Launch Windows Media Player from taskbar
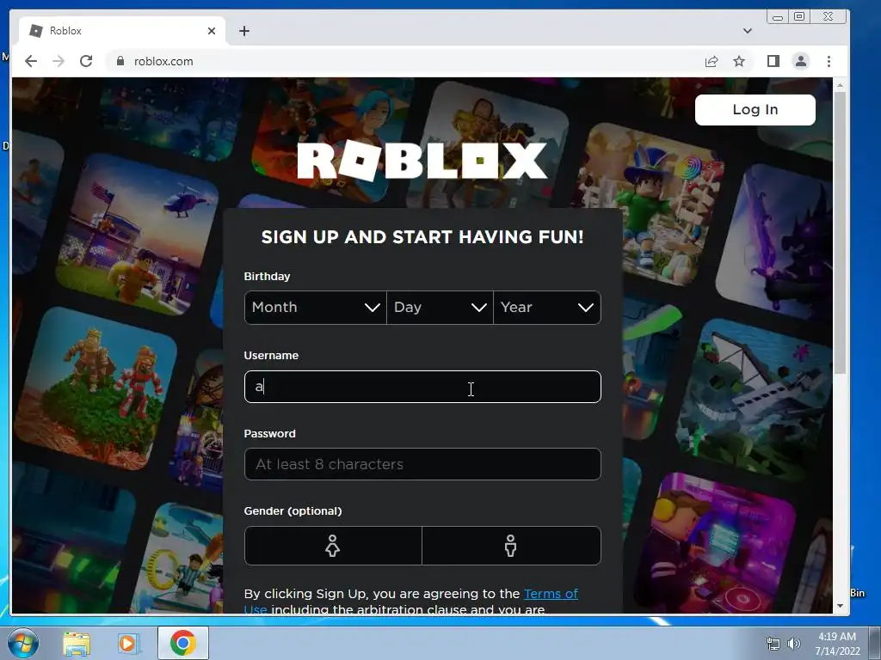 (x=127, y=644)
